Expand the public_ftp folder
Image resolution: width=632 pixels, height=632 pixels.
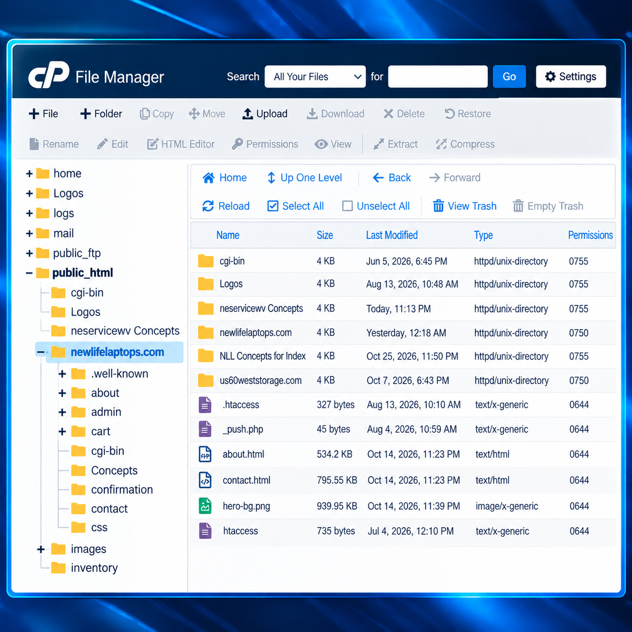click(x=29, y=254)
